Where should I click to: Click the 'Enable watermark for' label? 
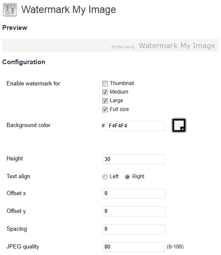coord(33,84)
